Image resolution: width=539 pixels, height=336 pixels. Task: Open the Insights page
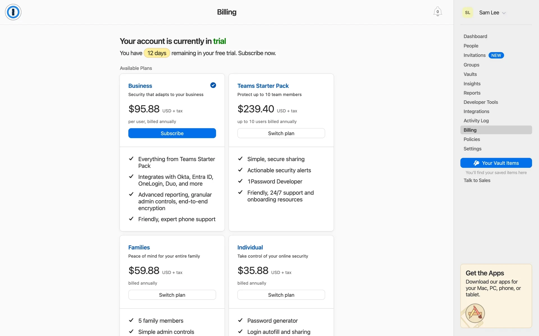[472, 84]
